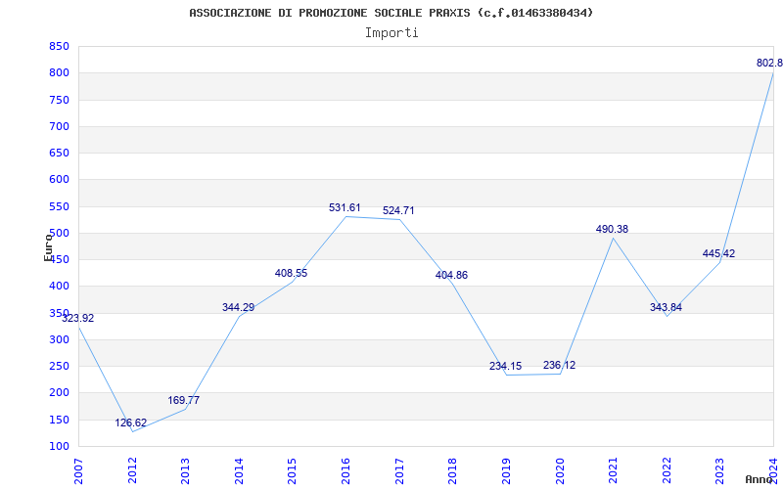The image size is (783, 489).
Task: Click the 'Euro' y-axis label
Action: pos(48,246)
